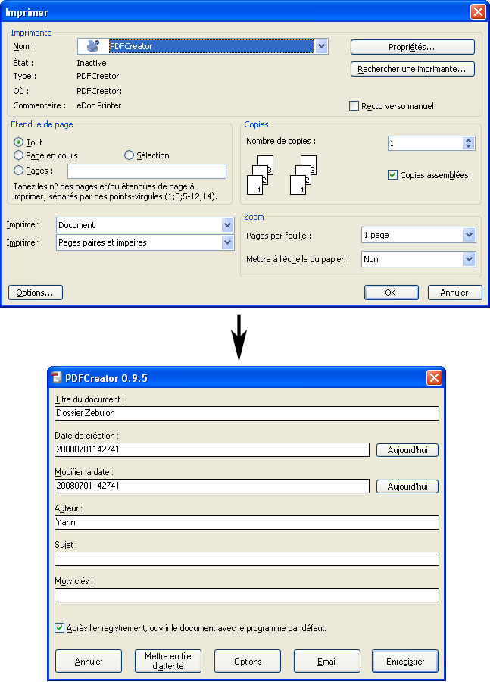This screenshot has height=682, width=490.
Task: Click the Propriétés button
Action: coord(412,47)
